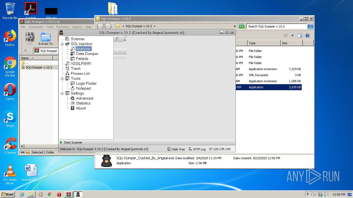
Task: Open Firefox desktop shortcut
Action: pos(10,38)
